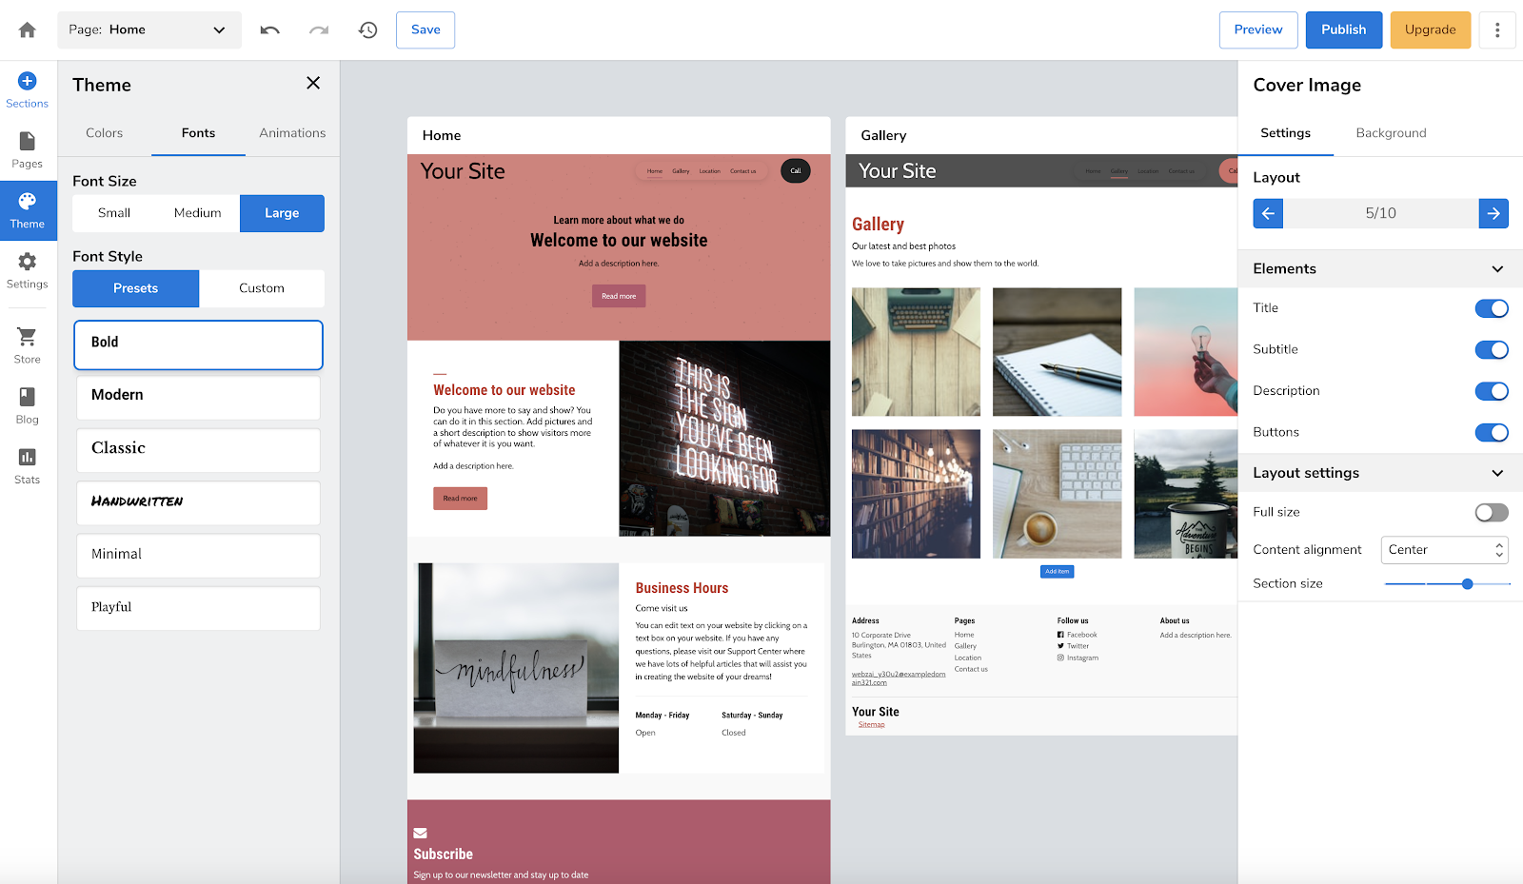Viewport: 1523px width, 884px height.
Task: Go to the home dashboard icon
Action: tap(28, 29)
